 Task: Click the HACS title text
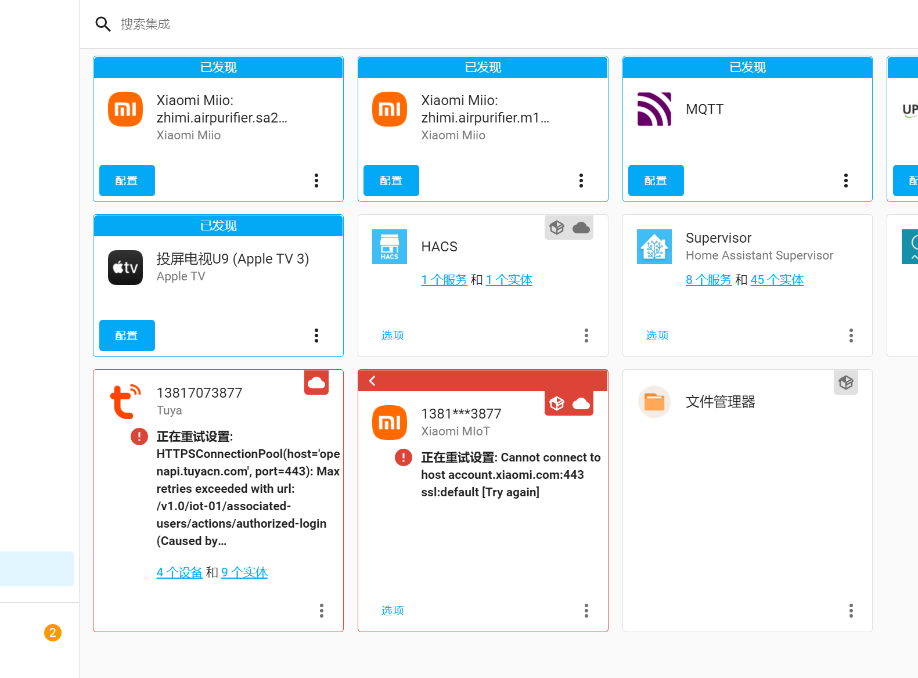[x=440, y=247]
